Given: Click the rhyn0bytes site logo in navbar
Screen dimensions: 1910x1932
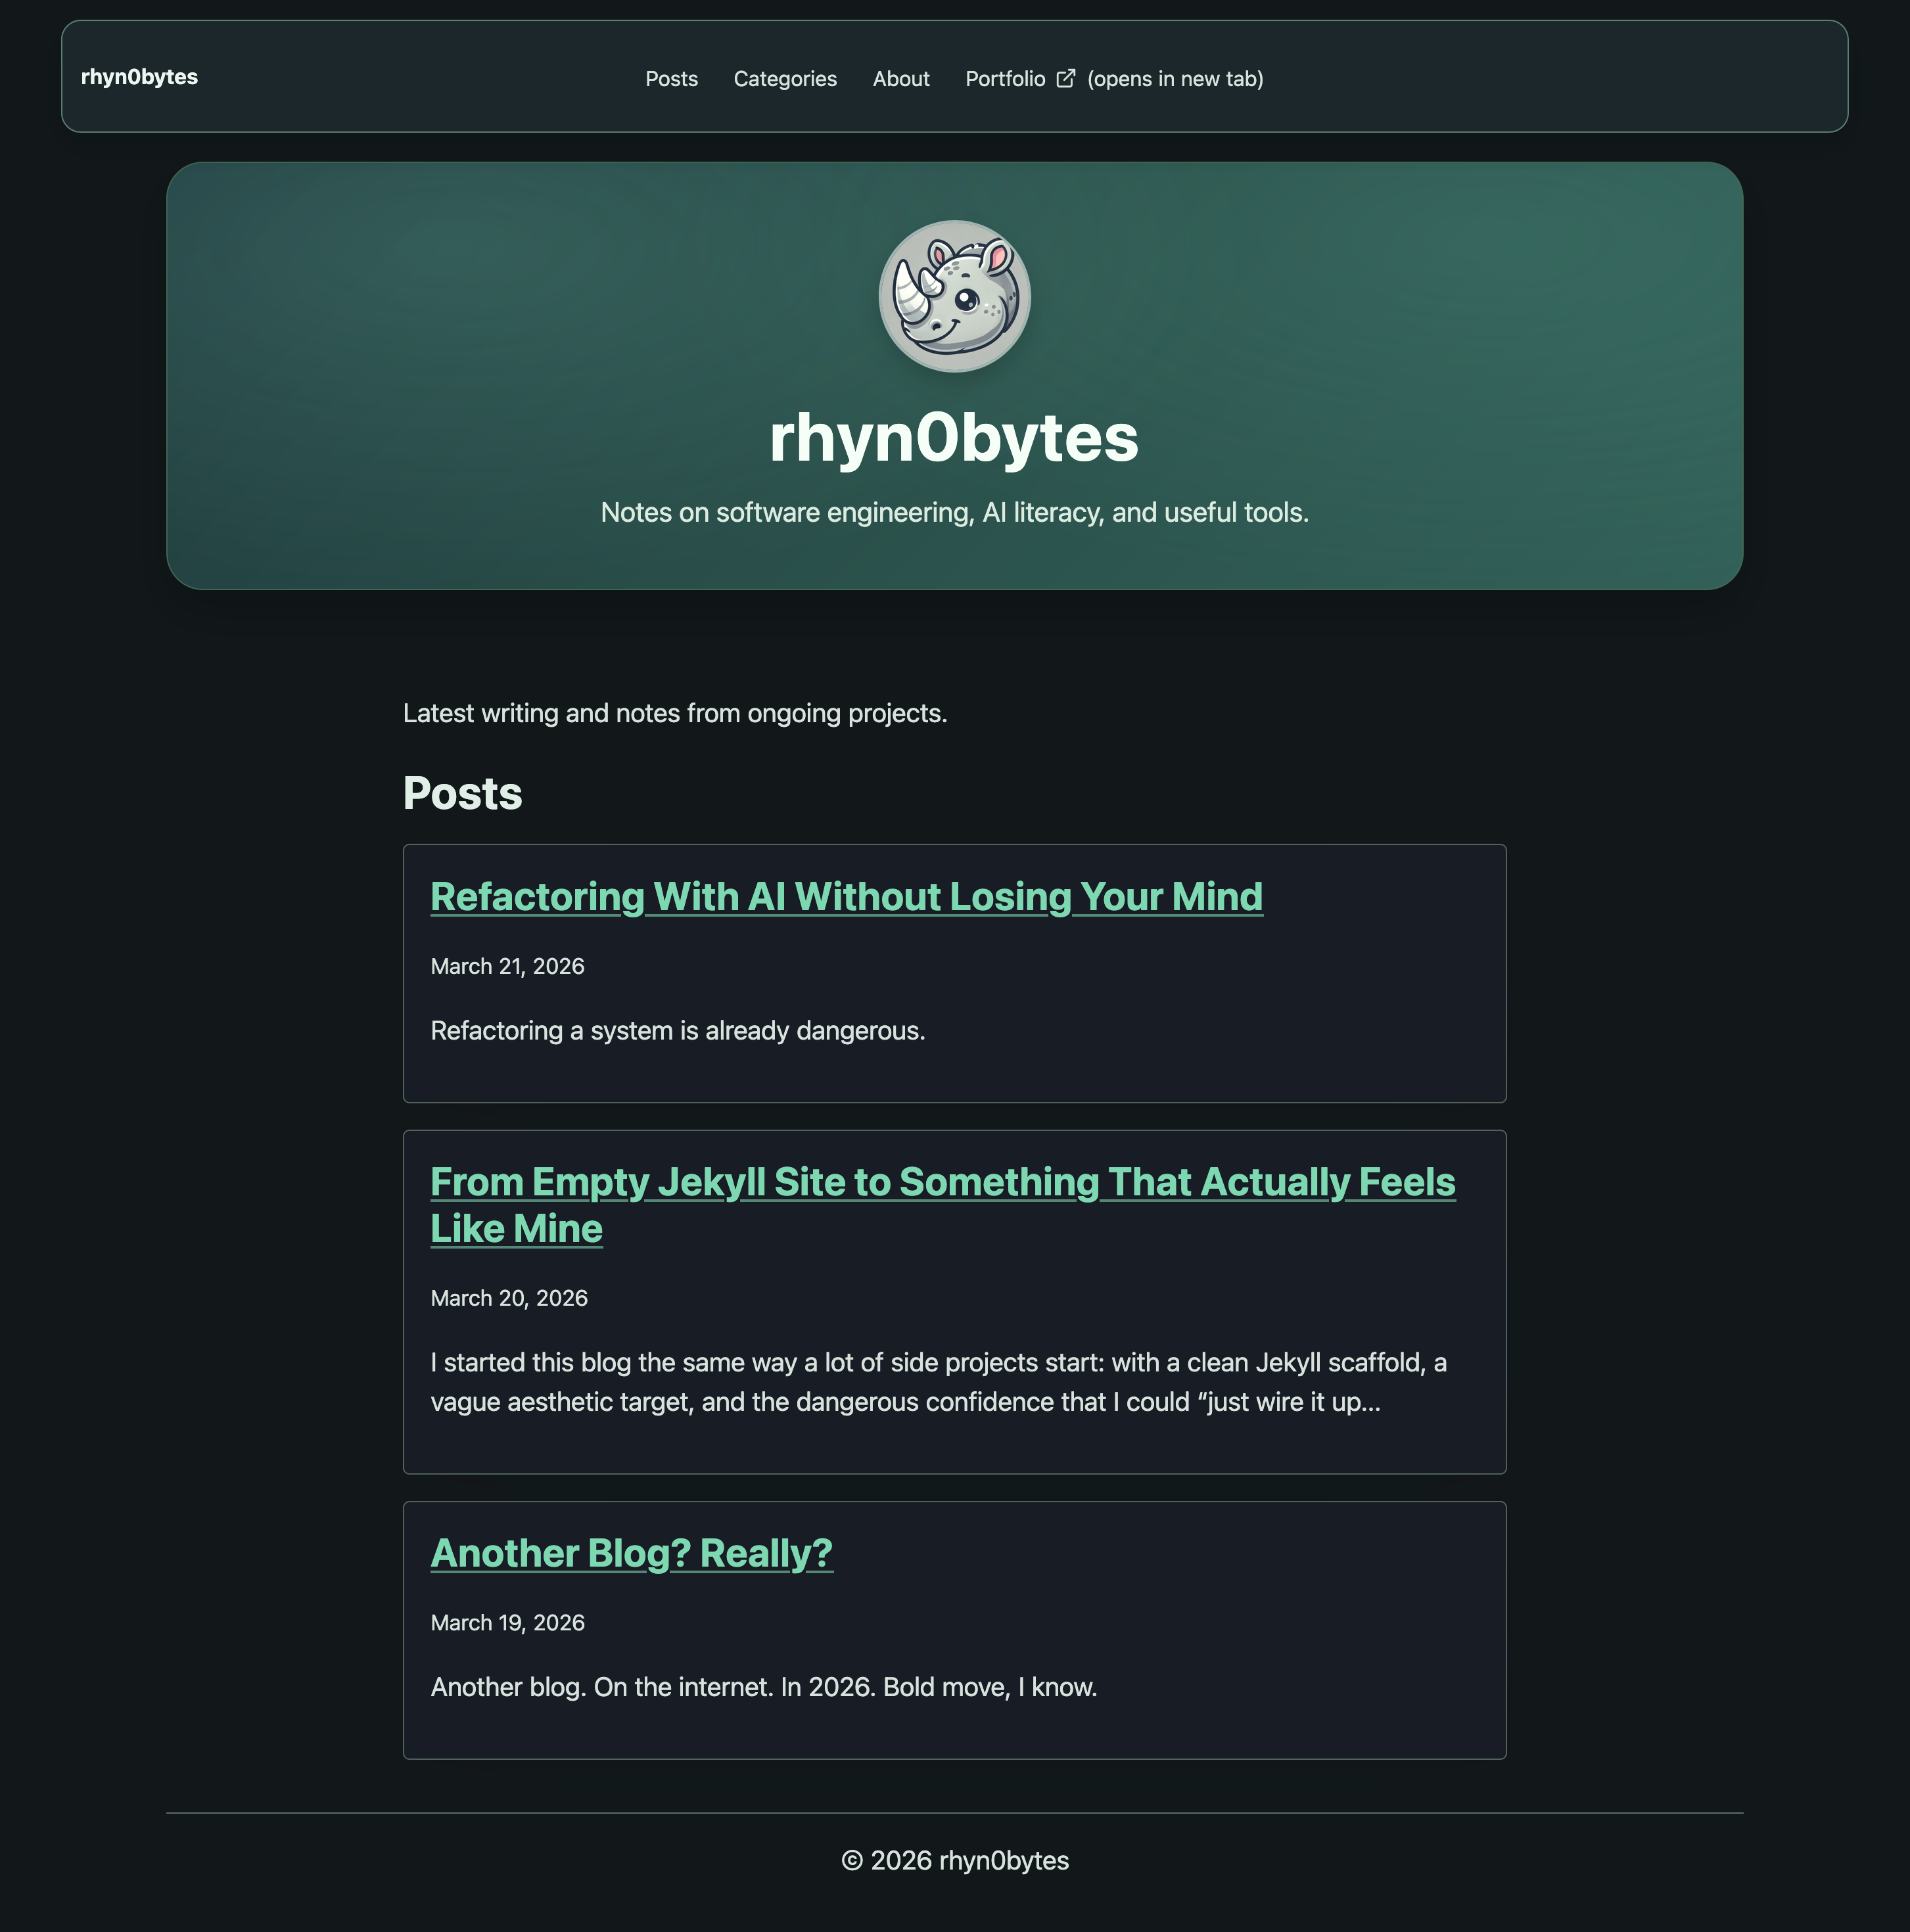Looking at the screenshot, I should click(139, 77).
